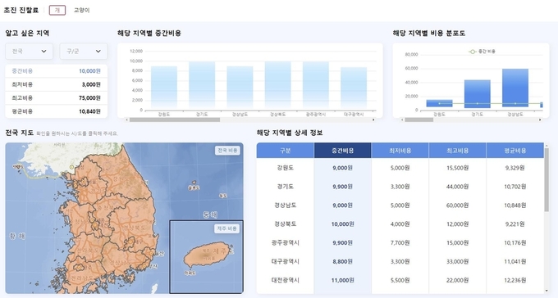Click left scroll arrow of distribution chart

[x=402, y=120]
